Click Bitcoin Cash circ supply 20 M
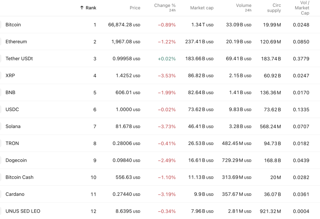The image size is (320, 219). pyautogui.click(x=276, y=177)
